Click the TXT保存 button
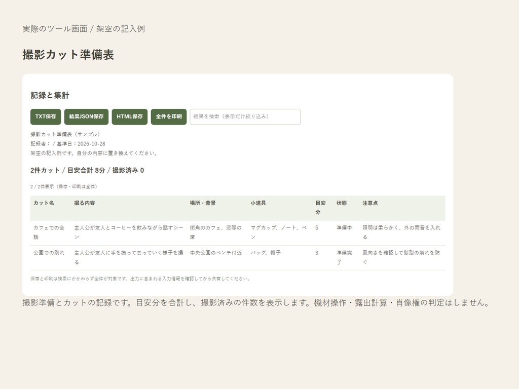Screen dimensions: 519x389 (x=46, y=117)
